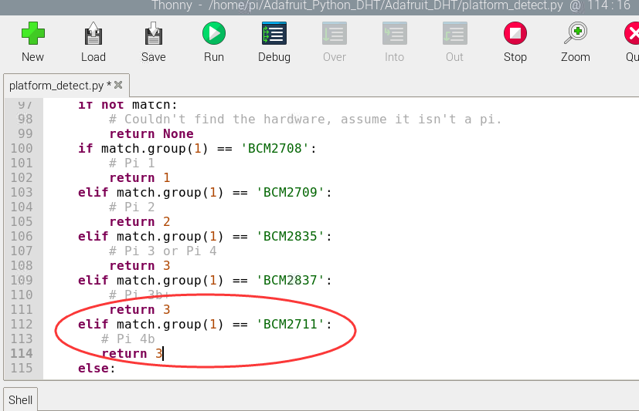Image resolution: width=639 pixels, height=411 pixels.
Task: Click the 'BCM2835' string in the code
Action: [291, 236]
